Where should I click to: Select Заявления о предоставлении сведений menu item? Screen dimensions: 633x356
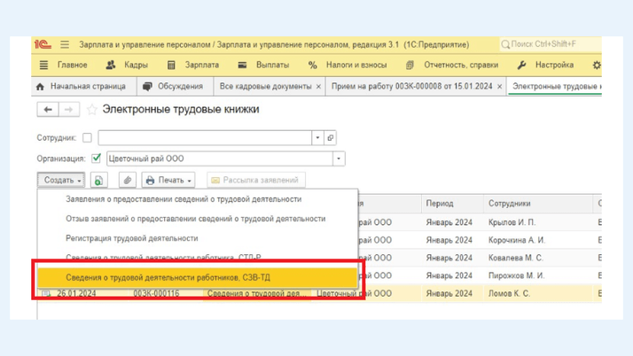pyautogui.click(x=198, y=199)
